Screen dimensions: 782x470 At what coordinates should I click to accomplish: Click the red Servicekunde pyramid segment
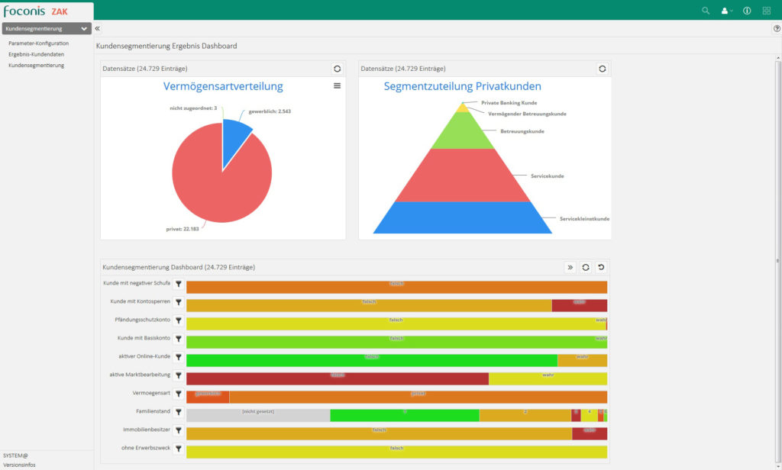coord(462,175)
